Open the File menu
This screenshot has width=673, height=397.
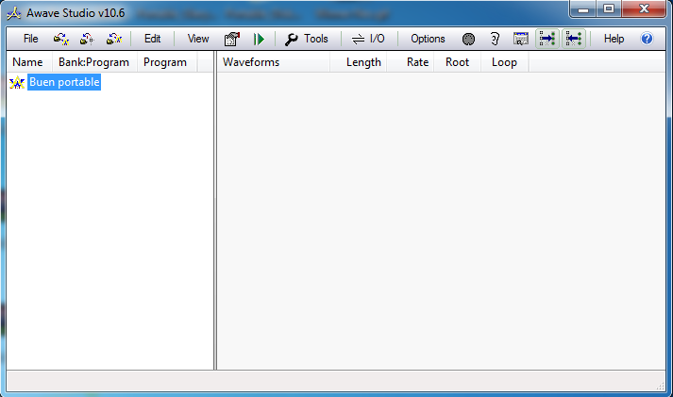pos(30,39)
